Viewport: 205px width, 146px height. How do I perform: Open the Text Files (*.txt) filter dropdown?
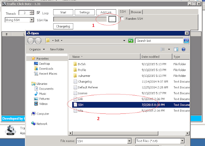click(x=182, y=141)
